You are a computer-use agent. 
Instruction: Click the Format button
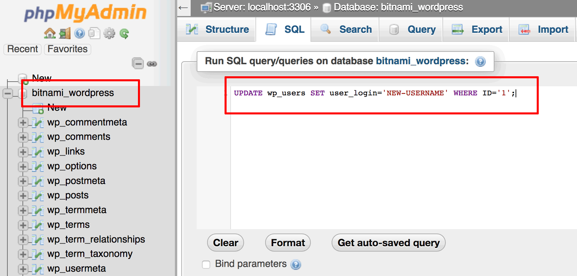[288, 243]
